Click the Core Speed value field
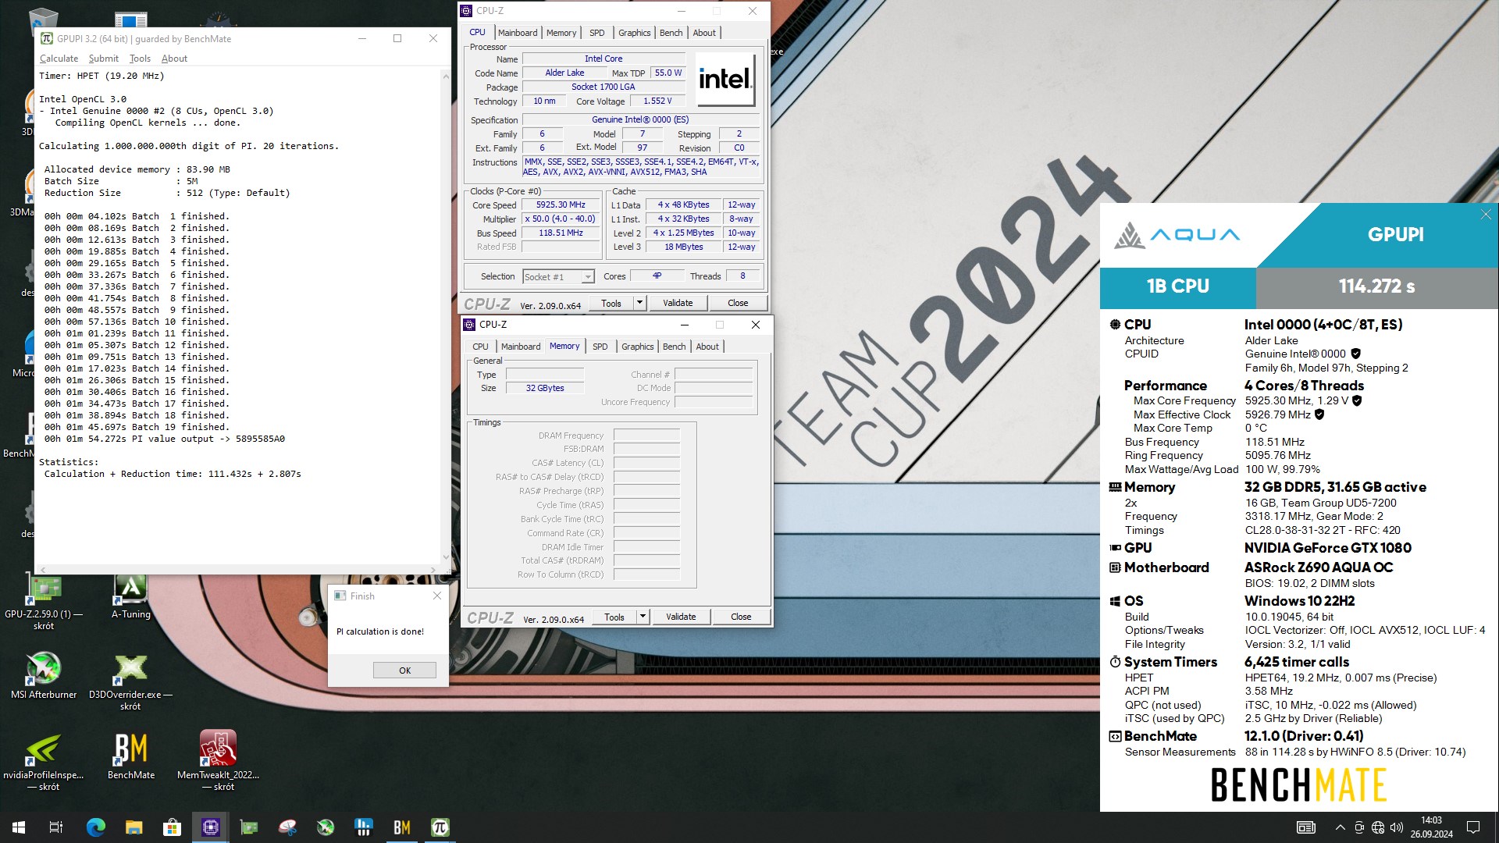1499x843 pixels. coord(561,205)
